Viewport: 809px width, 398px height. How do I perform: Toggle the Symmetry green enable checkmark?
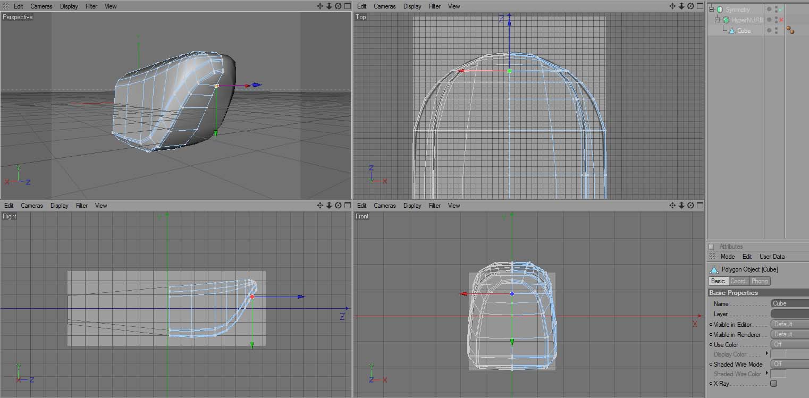pyautogui.click(x=781, y=9)
